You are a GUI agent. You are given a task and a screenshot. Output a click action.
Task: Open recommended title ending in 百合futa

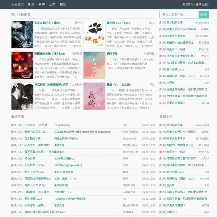pos(50,54)
